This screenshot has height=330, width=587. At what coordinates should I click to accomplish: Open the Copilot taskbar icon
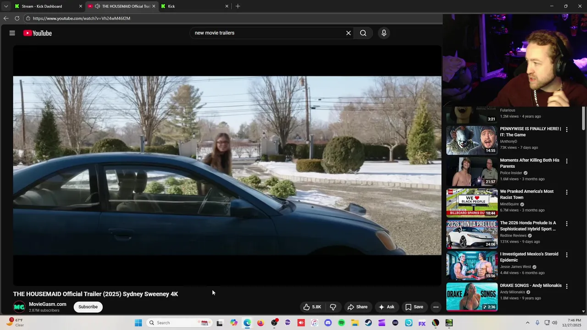pos(234,323)
